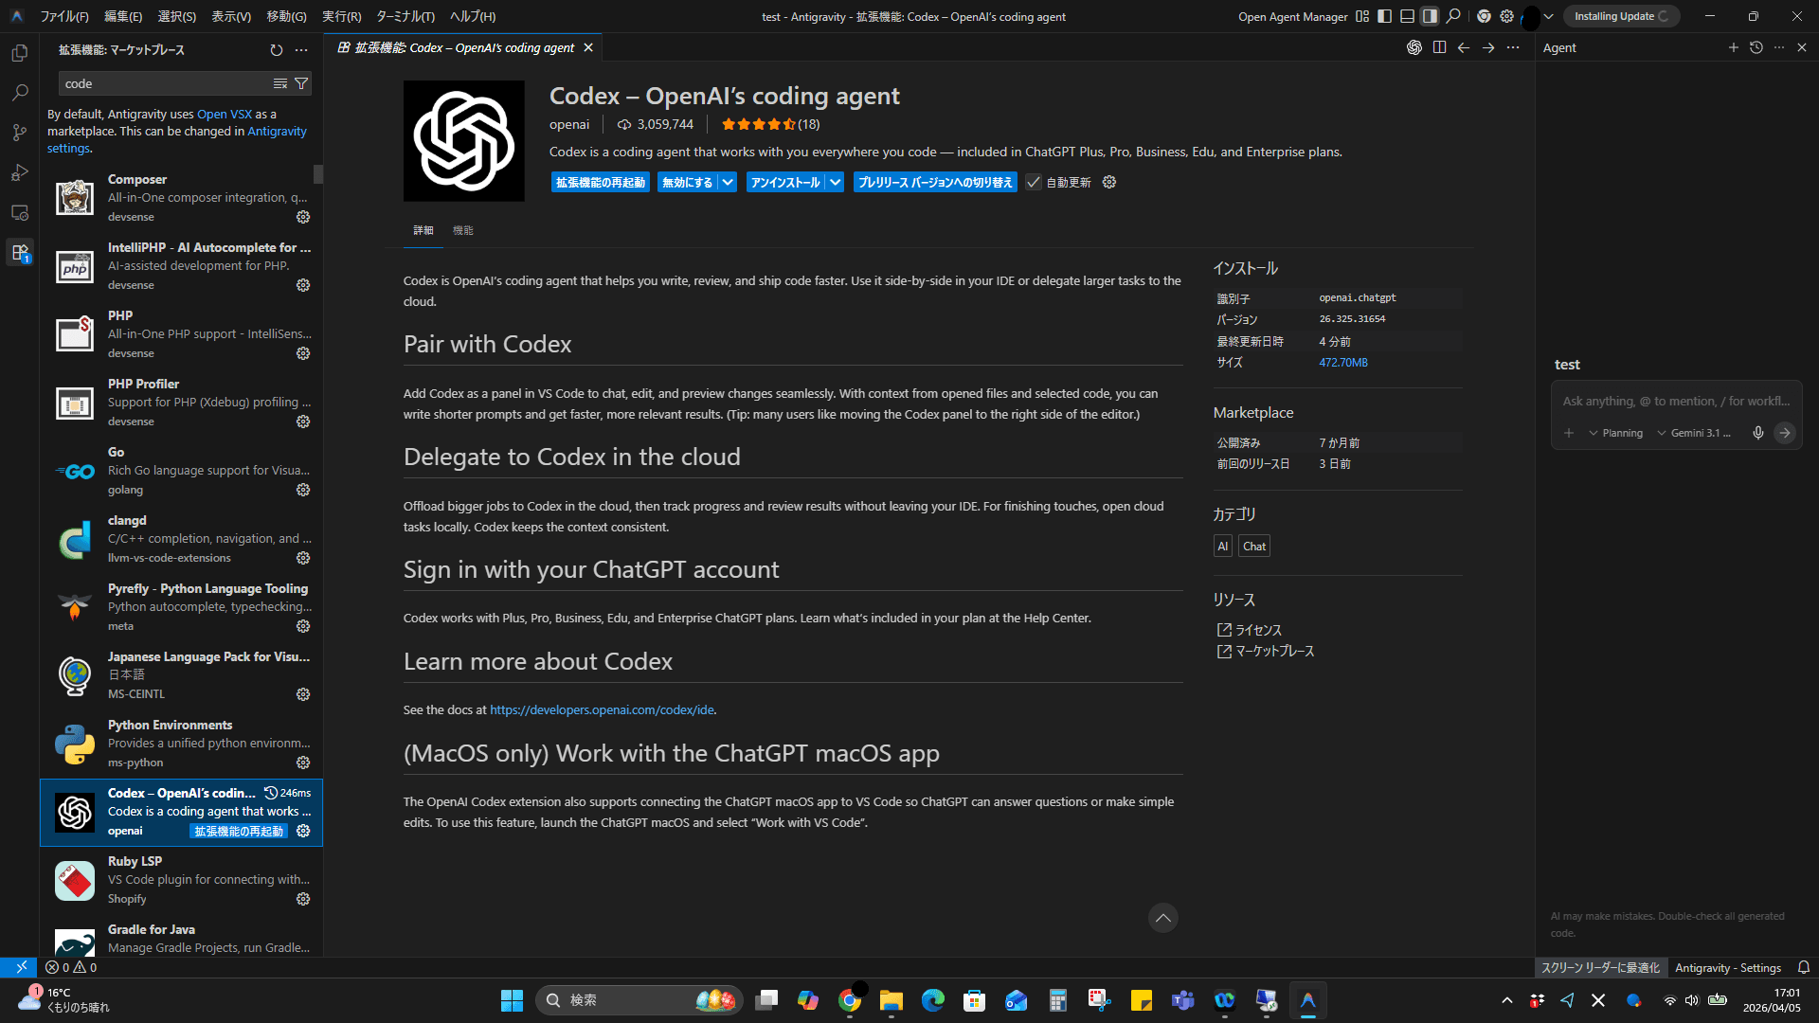Open past conversations history icon in Agent panel
Screen dimensions: 1819x1023
(x=1756, y=47)
